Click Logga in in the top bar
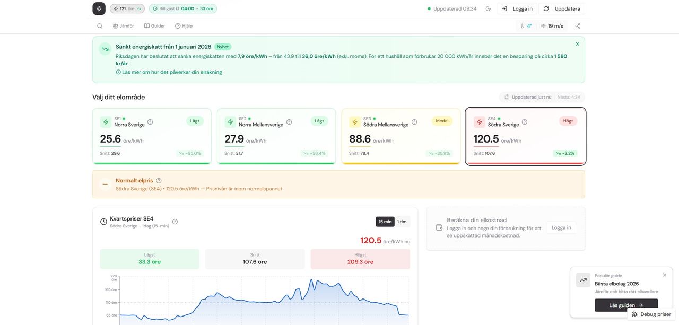 [517, 8]
